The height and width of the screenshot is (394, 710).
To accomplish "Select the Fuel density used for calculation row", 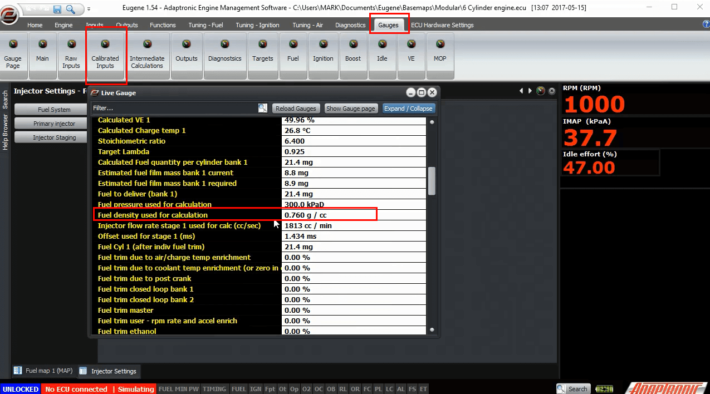I will tap(261, 215).
